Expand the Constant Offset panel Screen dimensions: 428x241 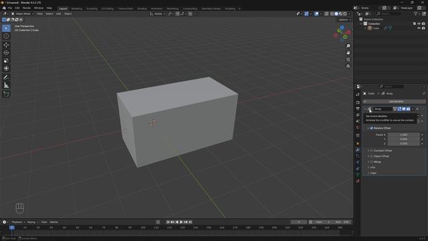pyautogui.click(x=368, y=151)
